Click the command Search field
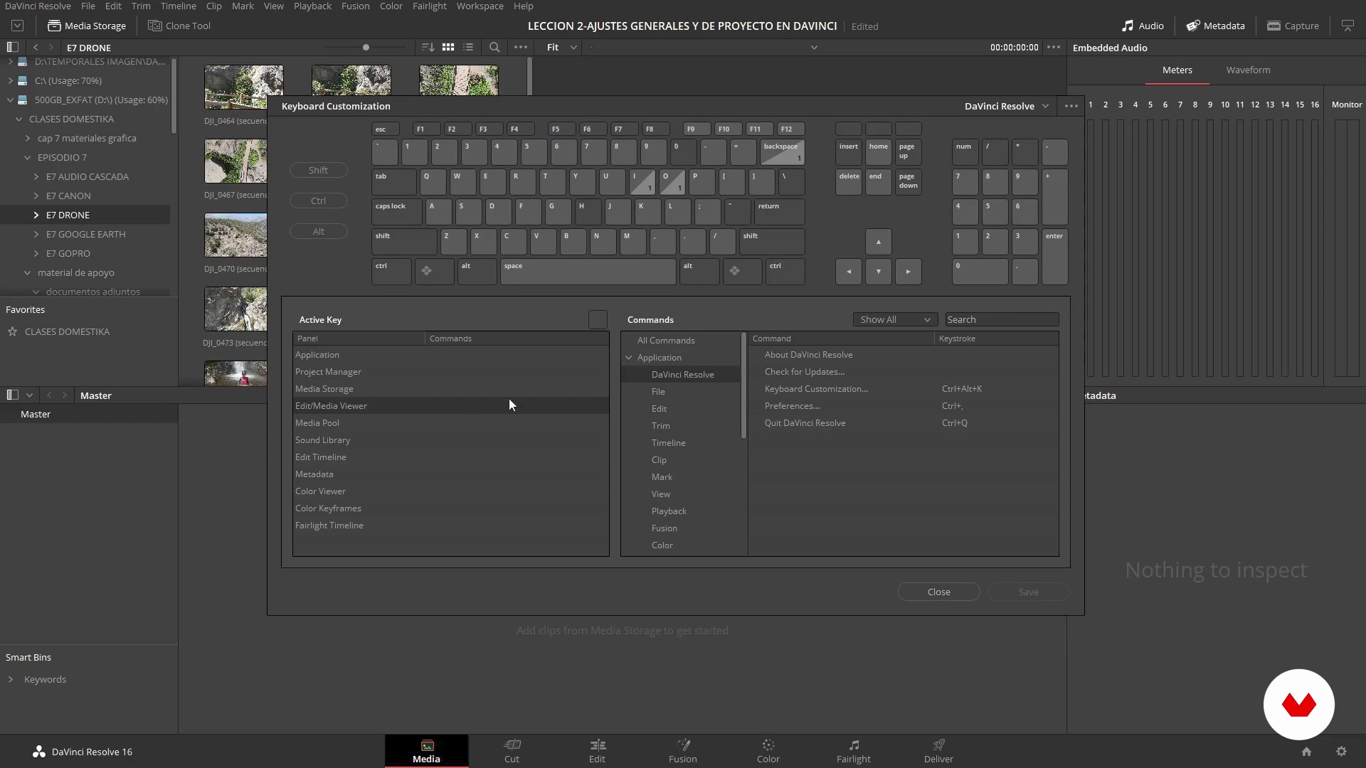Viewport: 1366px width, 768px height. (x=1002, y=319)
